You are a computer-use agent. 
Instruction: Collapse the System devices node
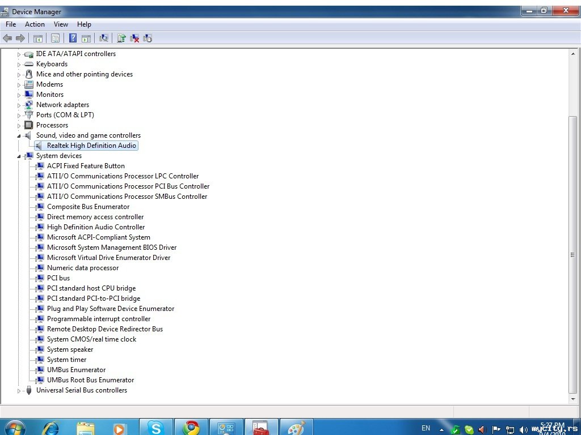point(19,156)
